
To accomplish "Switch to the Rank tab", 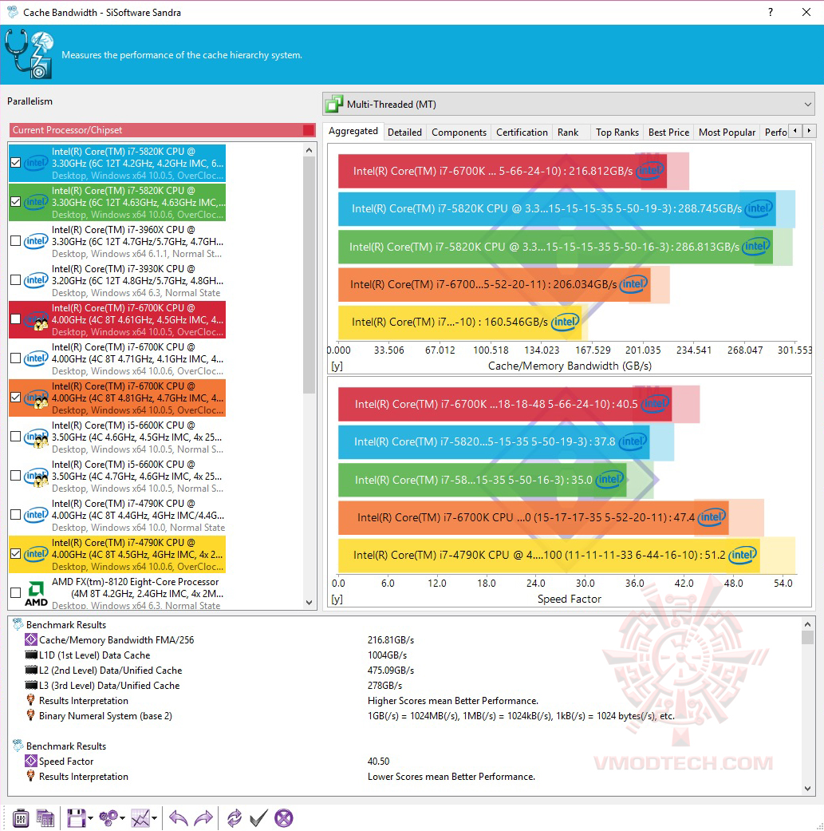I will (568, 132).
